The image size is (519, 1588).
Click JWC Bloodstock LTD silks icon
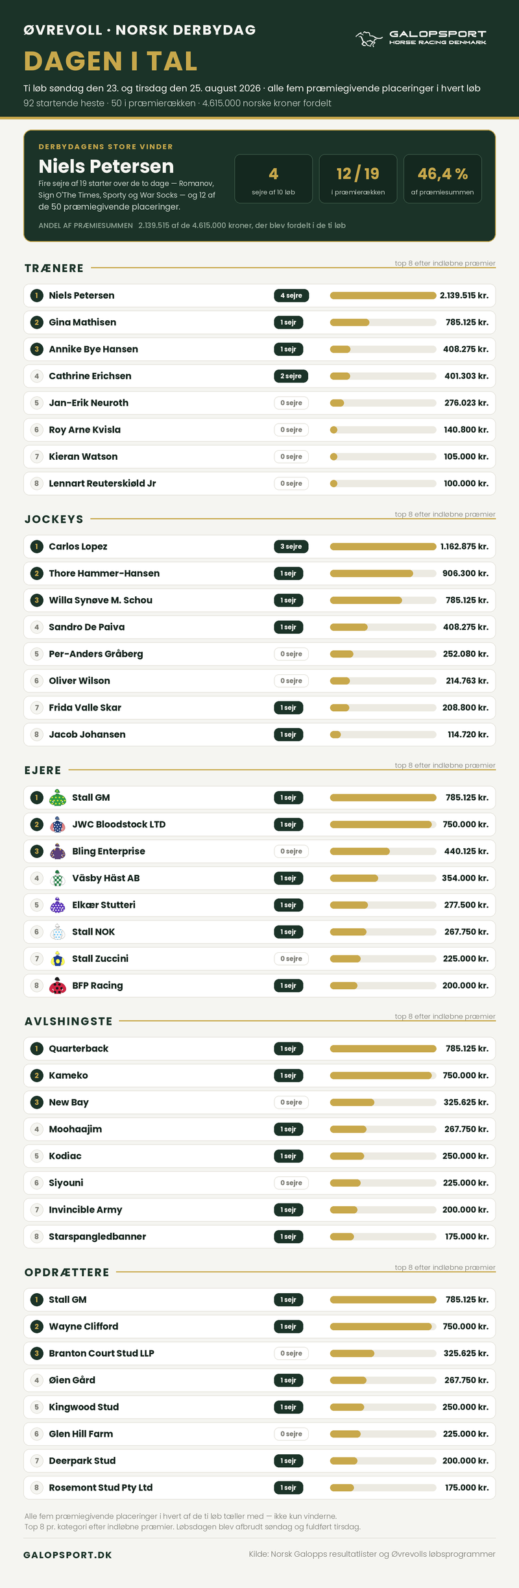[x=58, y=824]
